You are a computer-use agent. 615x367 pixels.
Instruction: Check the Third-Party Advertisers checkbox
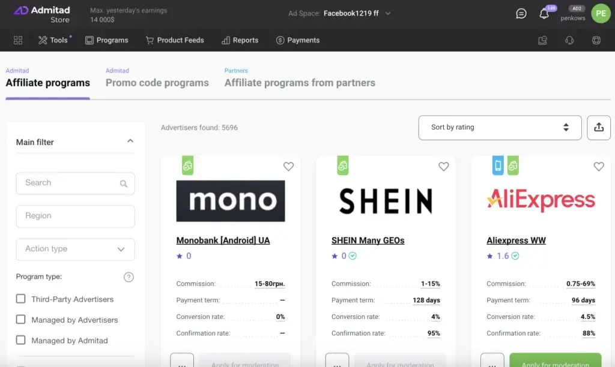21,299
